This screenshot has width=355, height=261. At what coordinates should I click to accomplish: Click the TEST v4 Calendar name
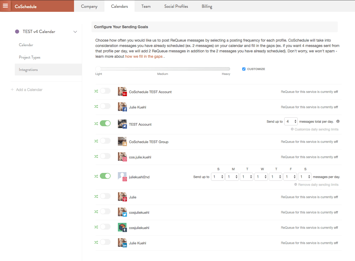coord(39,32)
